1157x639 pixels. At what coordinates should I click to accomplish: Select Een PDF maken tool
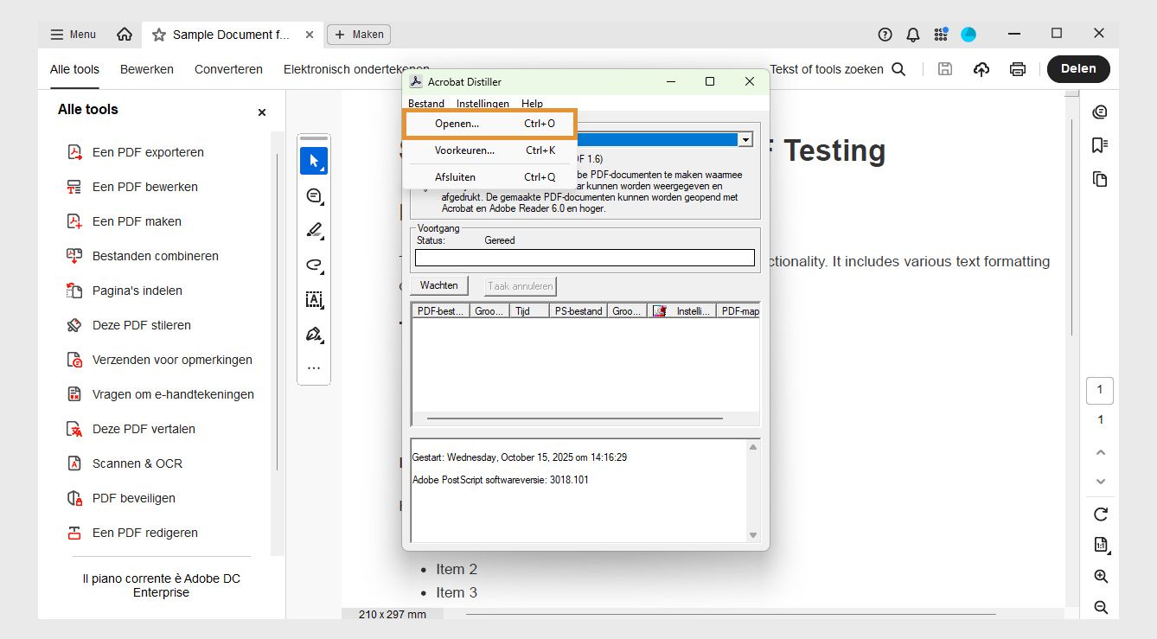137,221
